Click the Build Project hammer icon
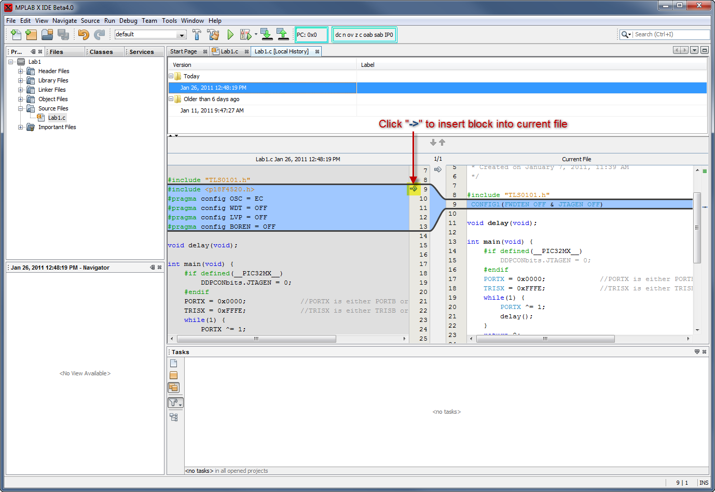 (x=197, y=35)
